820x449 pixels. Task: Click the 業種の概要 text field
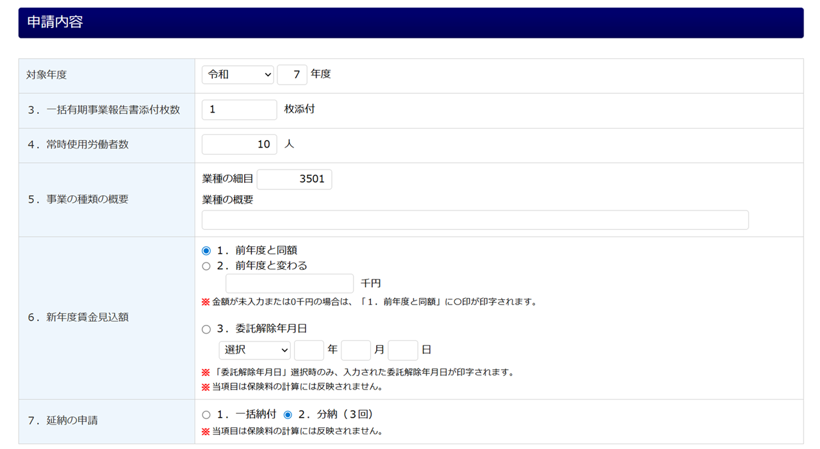pos(475,220)
